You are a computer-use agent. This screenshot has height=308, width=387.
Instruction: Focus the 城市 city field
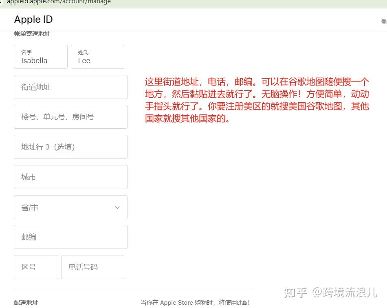coord(70,177)
